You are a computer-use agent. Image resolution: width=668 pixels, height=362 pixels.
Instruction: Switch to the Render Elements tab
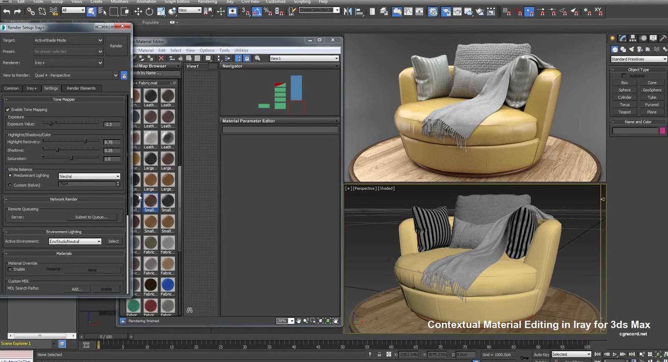[81, 88]
